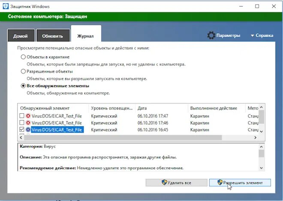Click the date 06.10.2016 17:47
The width and height of the screenshot is (283, 201).
click(153, 116)
